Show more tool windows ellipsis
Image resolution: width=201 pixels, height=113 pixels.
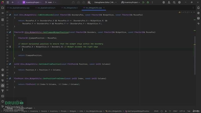point(3,25)
